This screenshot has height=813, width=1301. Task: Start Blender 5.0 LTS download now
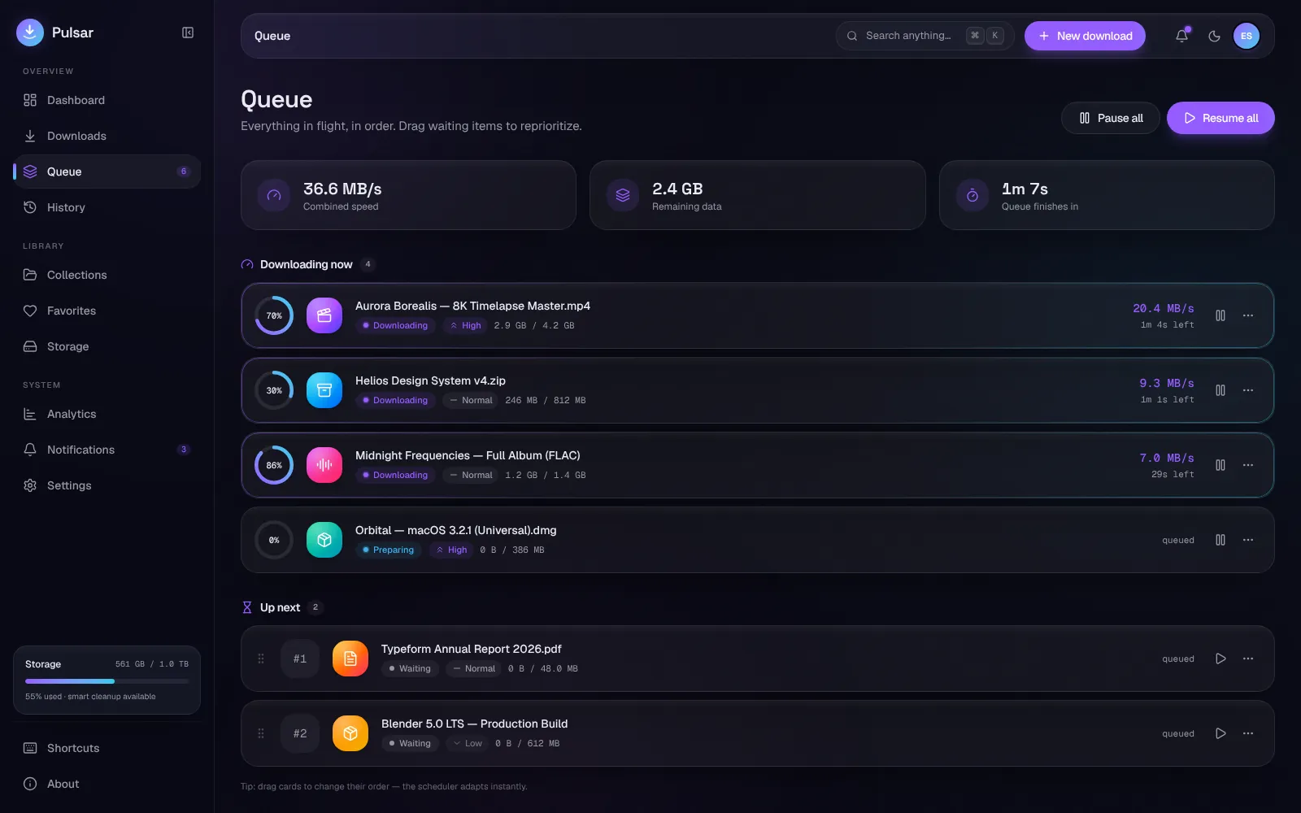tap(1221, 733)
